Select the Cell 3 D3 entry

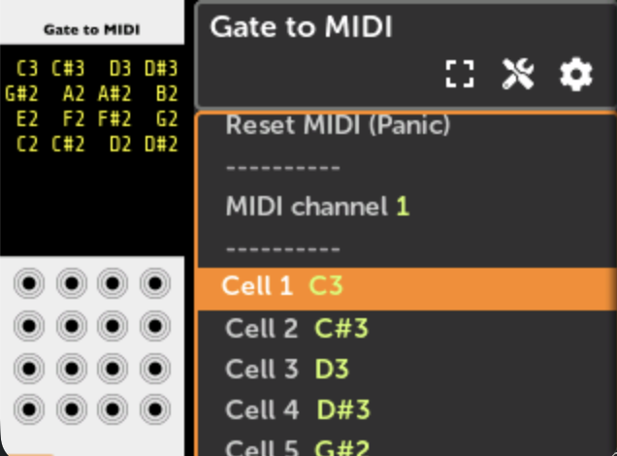(x=406, y=369)
